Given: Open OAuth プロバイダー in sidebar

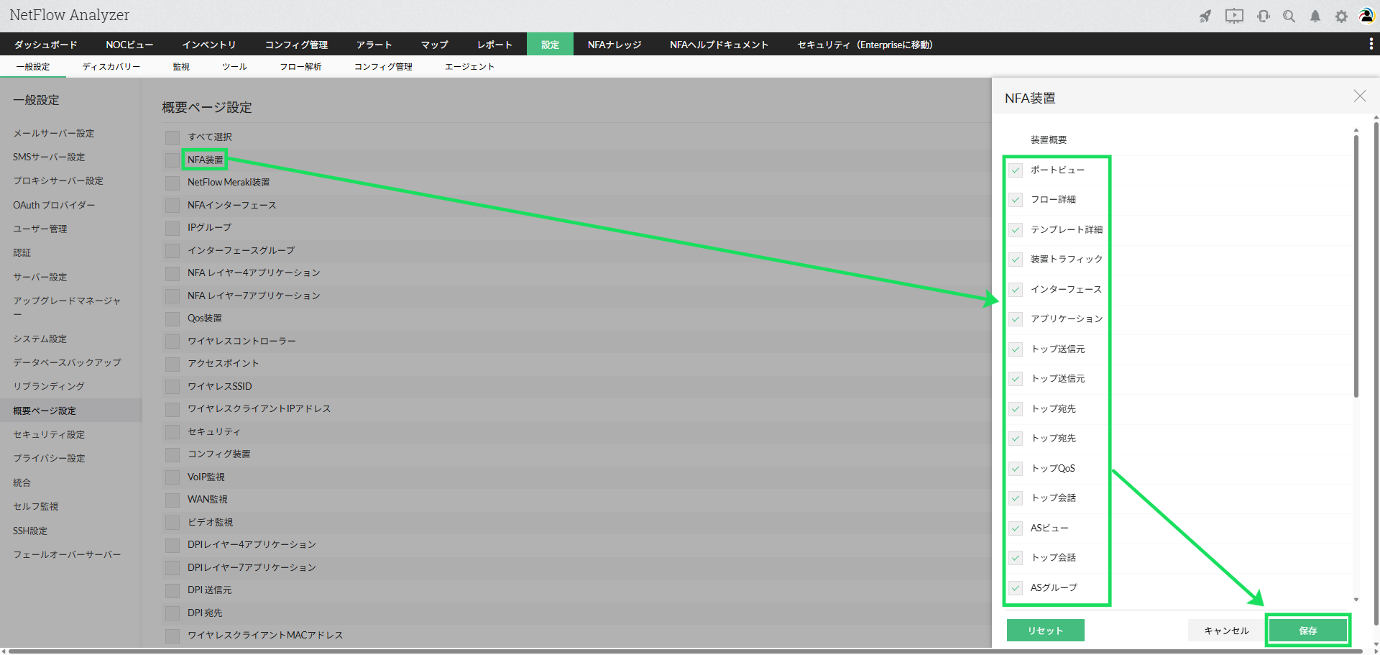Looking at the screenshot, I should [54, 206].
